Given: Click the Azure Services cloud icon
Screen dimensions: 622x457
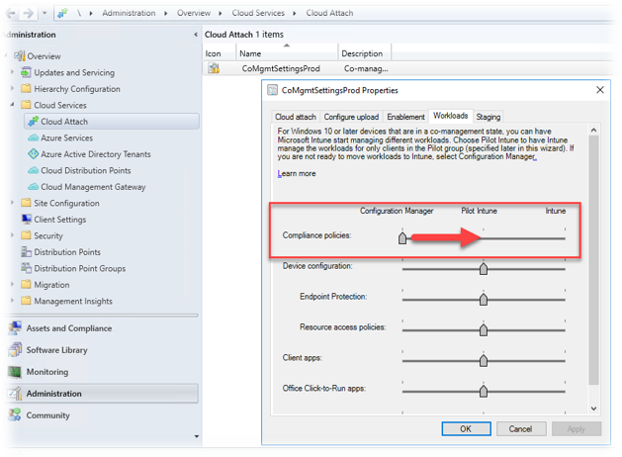Looking at the screenshot, I should pos(33,138).
